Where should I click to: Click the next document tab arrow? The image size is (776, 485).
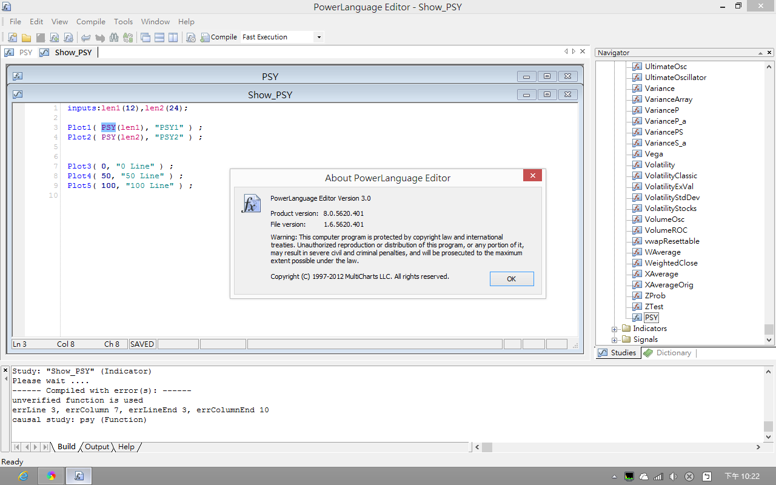pyautogui.click(x=574, y=52)
